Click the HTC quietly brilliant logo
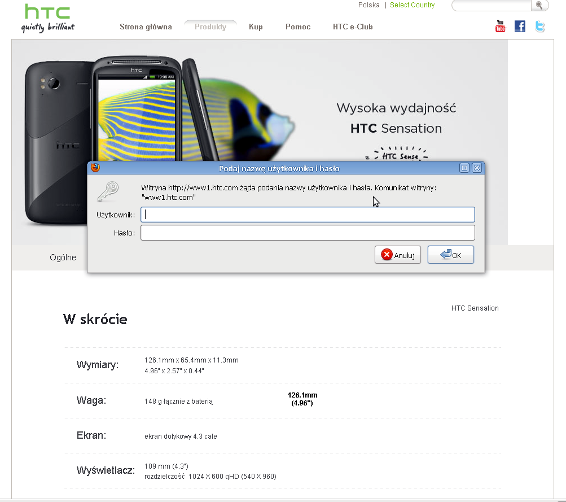 (x=48, y=18)
